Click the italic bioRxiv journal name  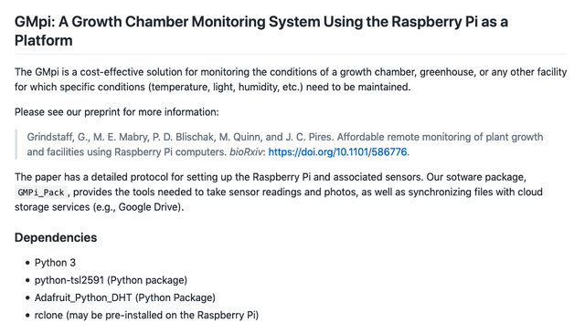pos(246,152)
